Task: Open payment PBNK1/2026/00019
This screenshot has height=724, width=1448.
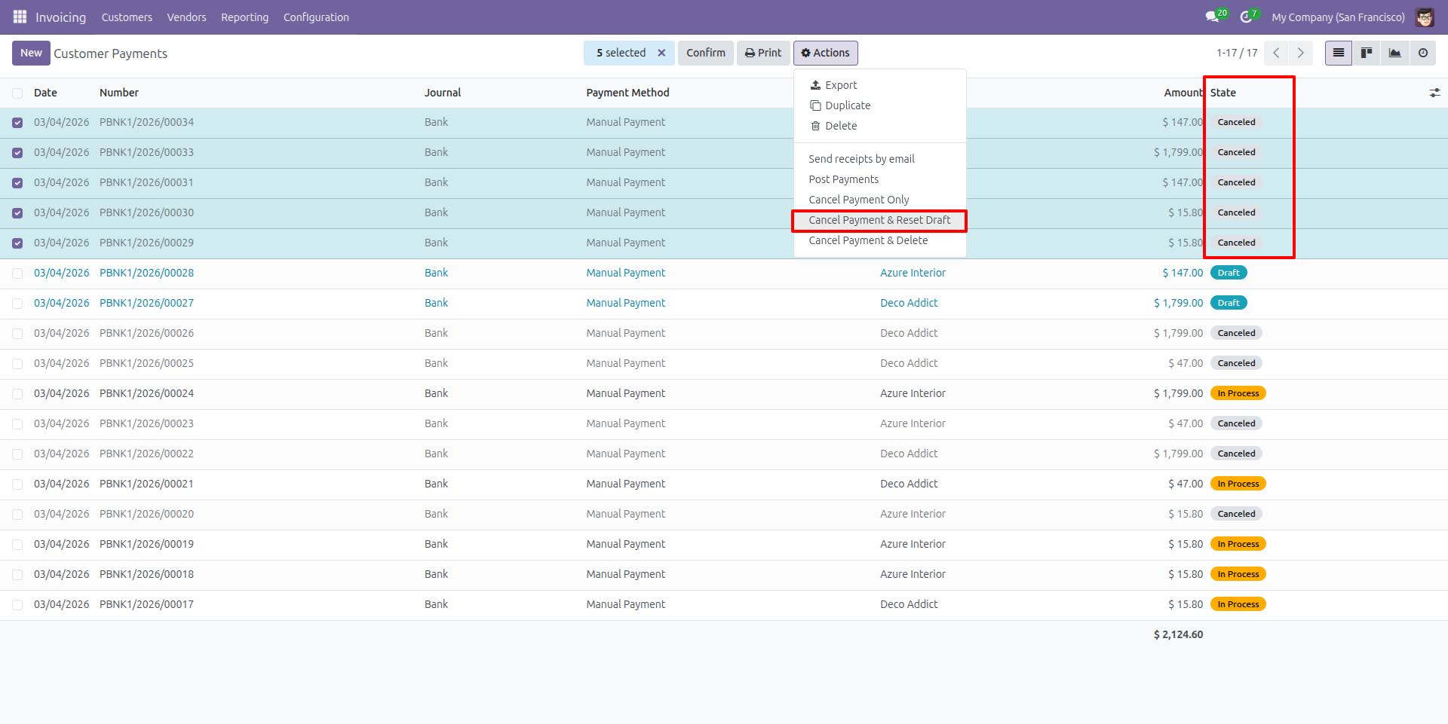Action: point(146,544)
